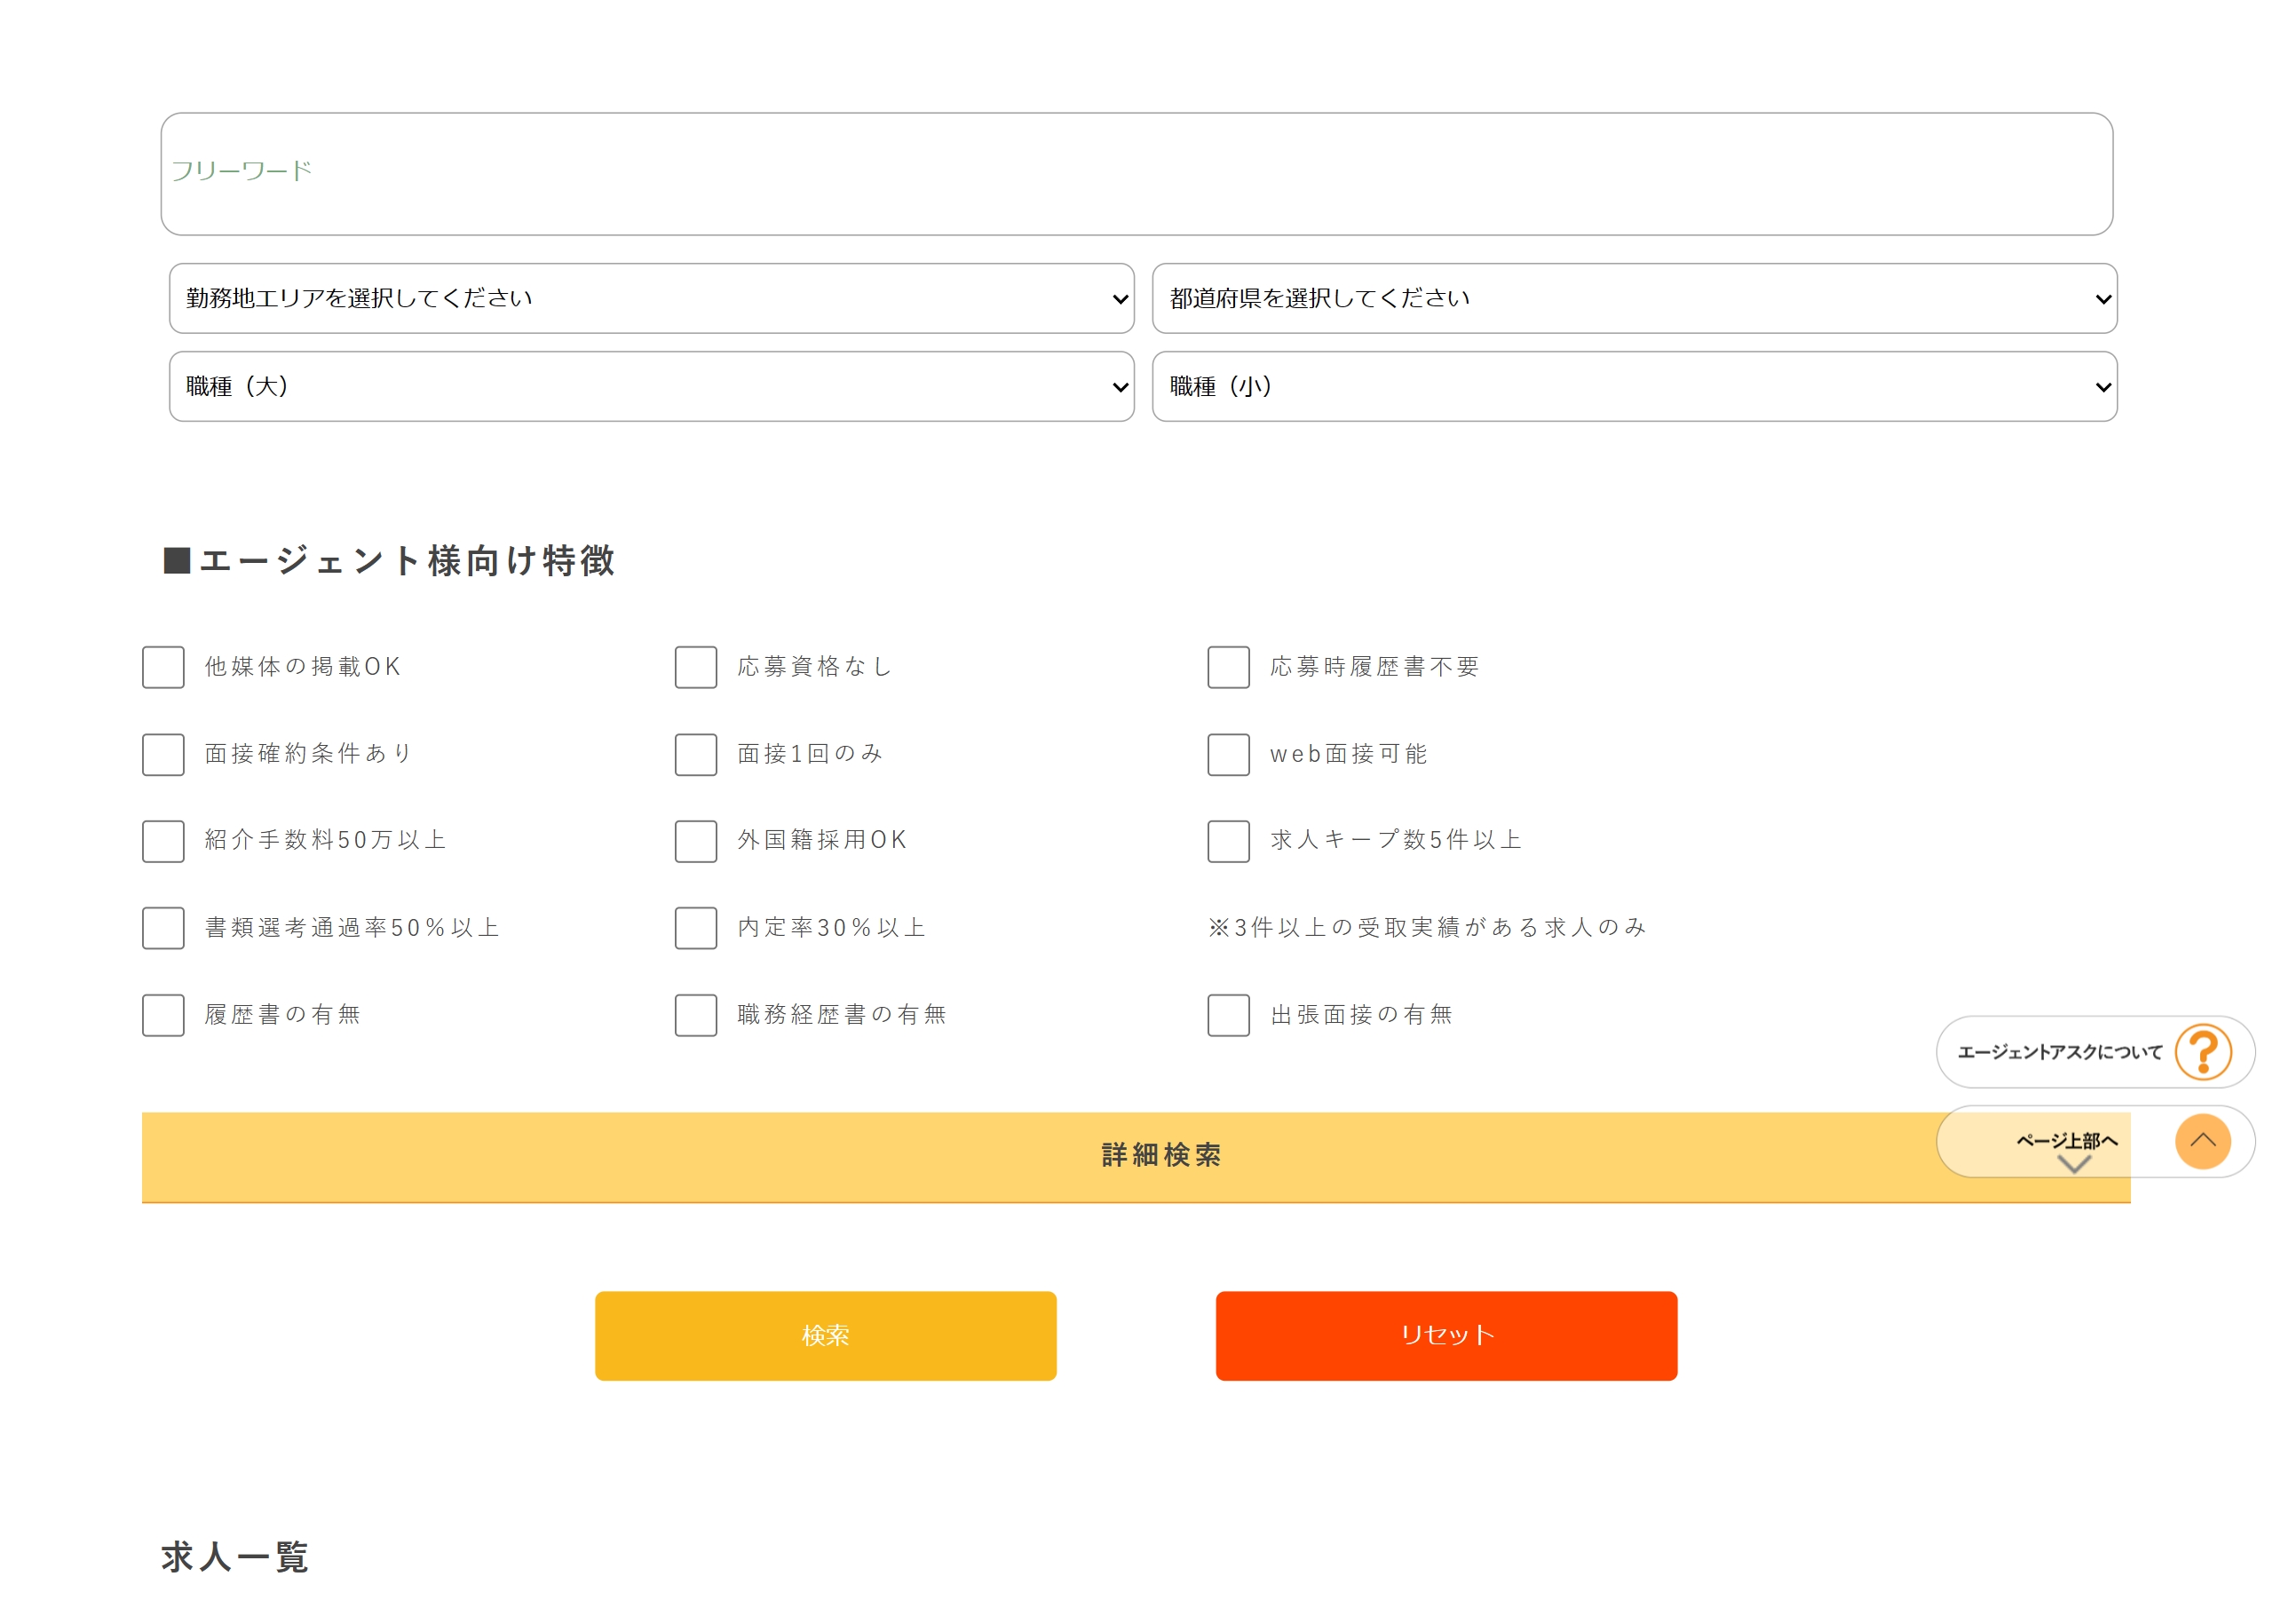2273x1624 pixels.
Task: Select the 内定率30％以上 checkbox
Action: point(696,928)
